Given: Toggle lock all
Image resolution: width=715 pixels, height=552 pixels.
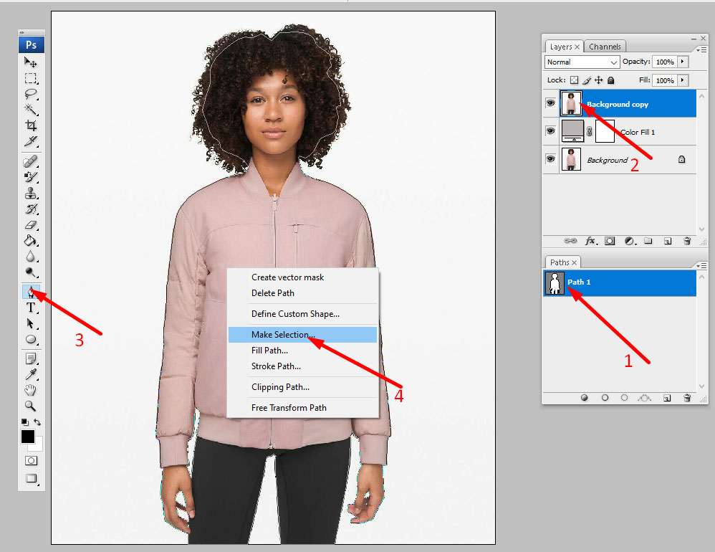Looking at the screenshot, I should tap(611, 80).
